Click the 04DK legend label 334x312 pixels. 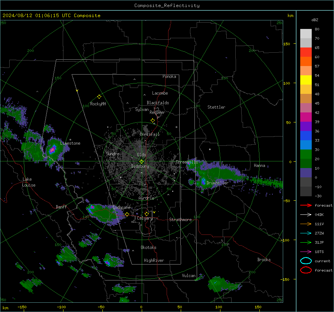(319, 215)
